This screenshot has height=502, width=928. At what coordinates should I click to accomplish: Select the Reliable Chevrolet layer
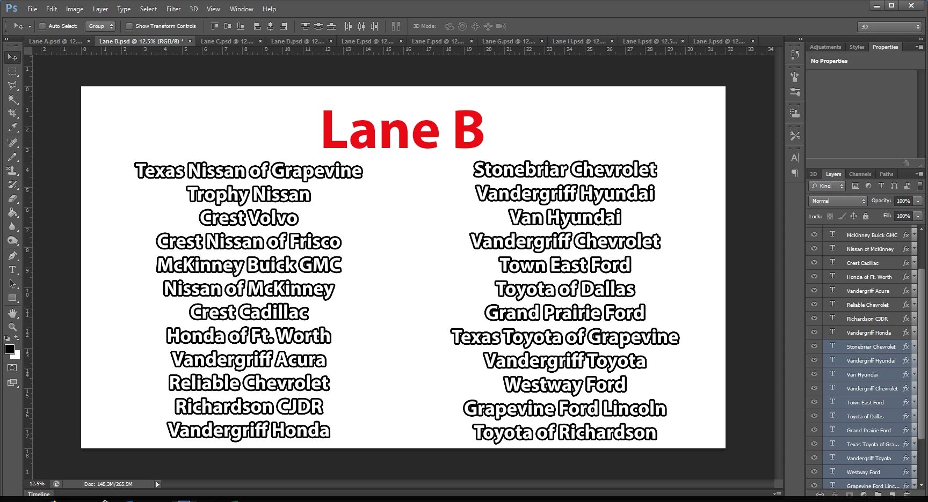click(867, 305)
